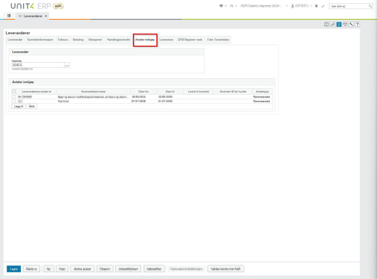Viewport: 377px width, 279px height.
Task: Switch to Handlingsoversikt tab
Action: (x=119, y=40)
